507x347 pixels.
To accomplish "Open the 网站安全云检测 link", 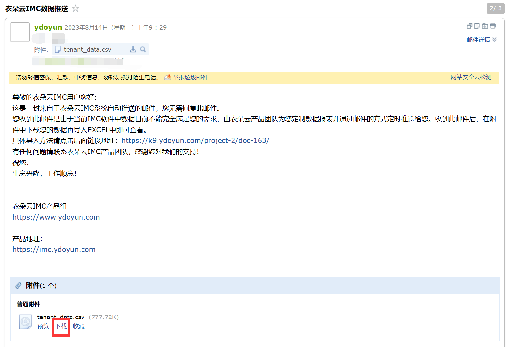I will [x=471, y=77].
